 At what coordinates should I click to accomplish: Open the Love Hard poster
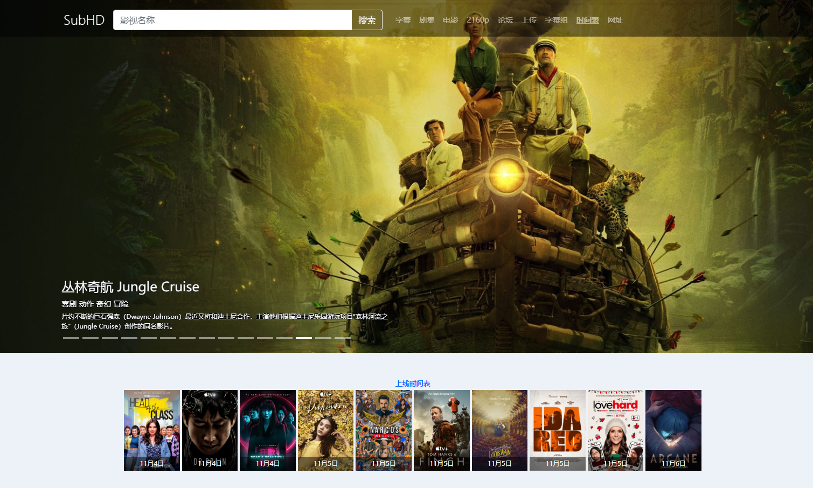tap(615, 430)
